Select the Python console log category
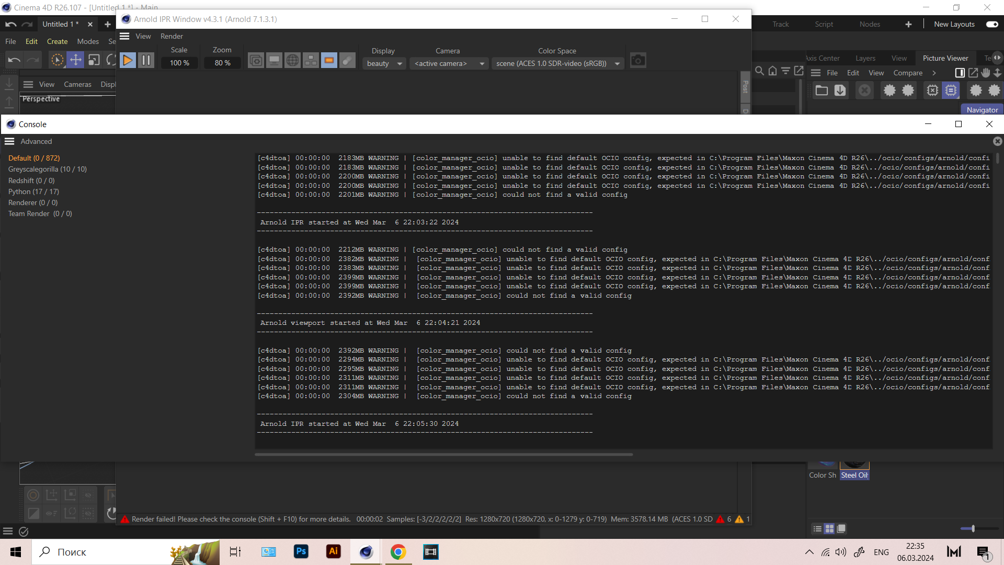 pyautogui.click(x=33, y=191)
